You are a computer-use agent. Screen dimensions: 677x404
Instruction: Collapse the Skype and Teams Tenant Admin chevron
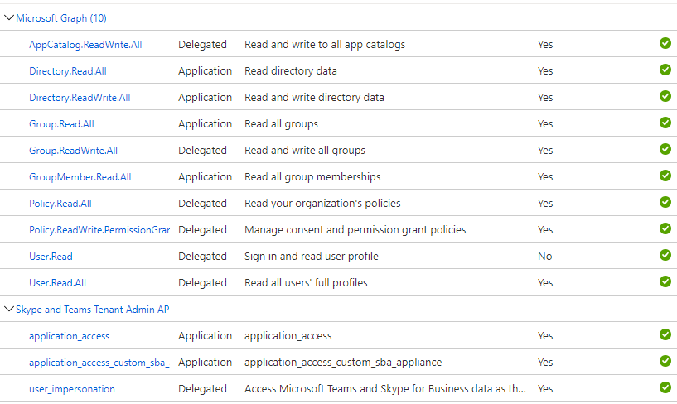8,309
